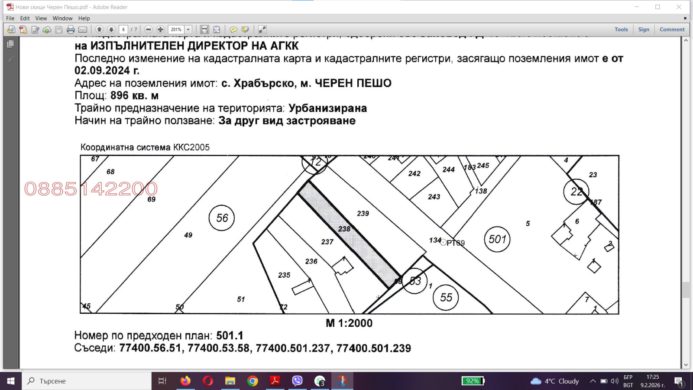Image resolution: width=693 pixels, height=390 pixels.
Task: Show the page thumbnails panel
Action: 10,44
